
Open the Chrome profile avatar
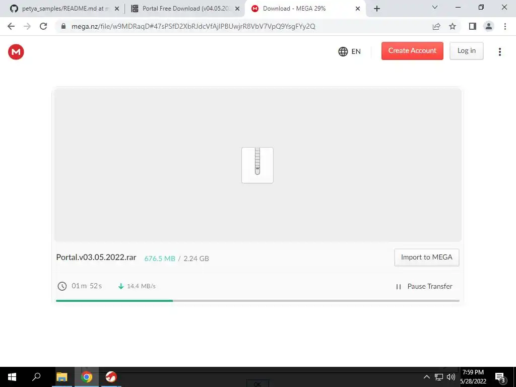[489, 26]
